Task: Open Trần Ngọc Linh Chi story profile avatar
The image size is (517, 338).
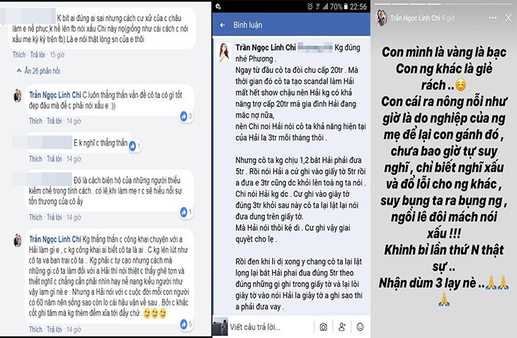Action: point(382,18)
